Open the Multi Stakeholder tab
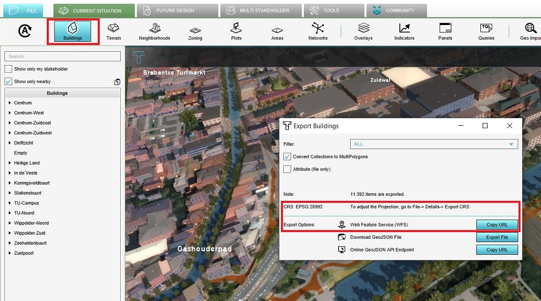Viewport: 541px width, 301px height. tap(260, 11)
